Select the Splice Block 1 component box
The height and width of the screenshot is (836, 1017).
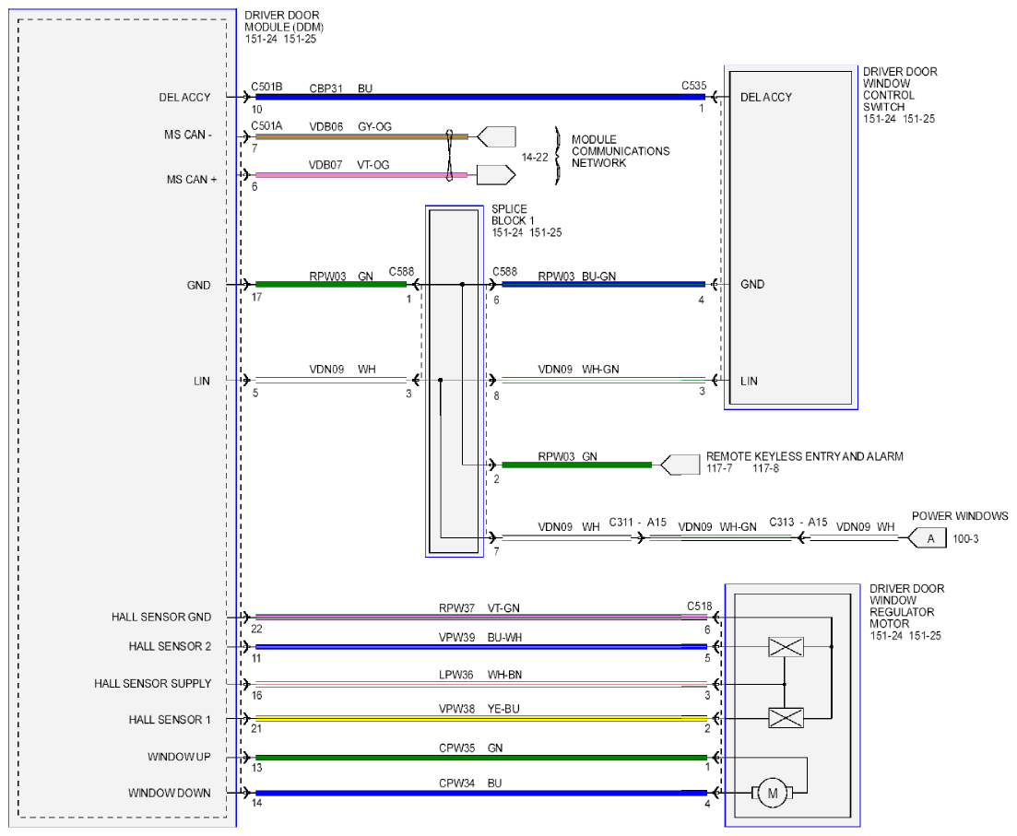point(454,382)
